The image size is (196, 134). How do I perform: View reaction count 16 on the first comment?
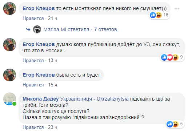tap(166, 15)
